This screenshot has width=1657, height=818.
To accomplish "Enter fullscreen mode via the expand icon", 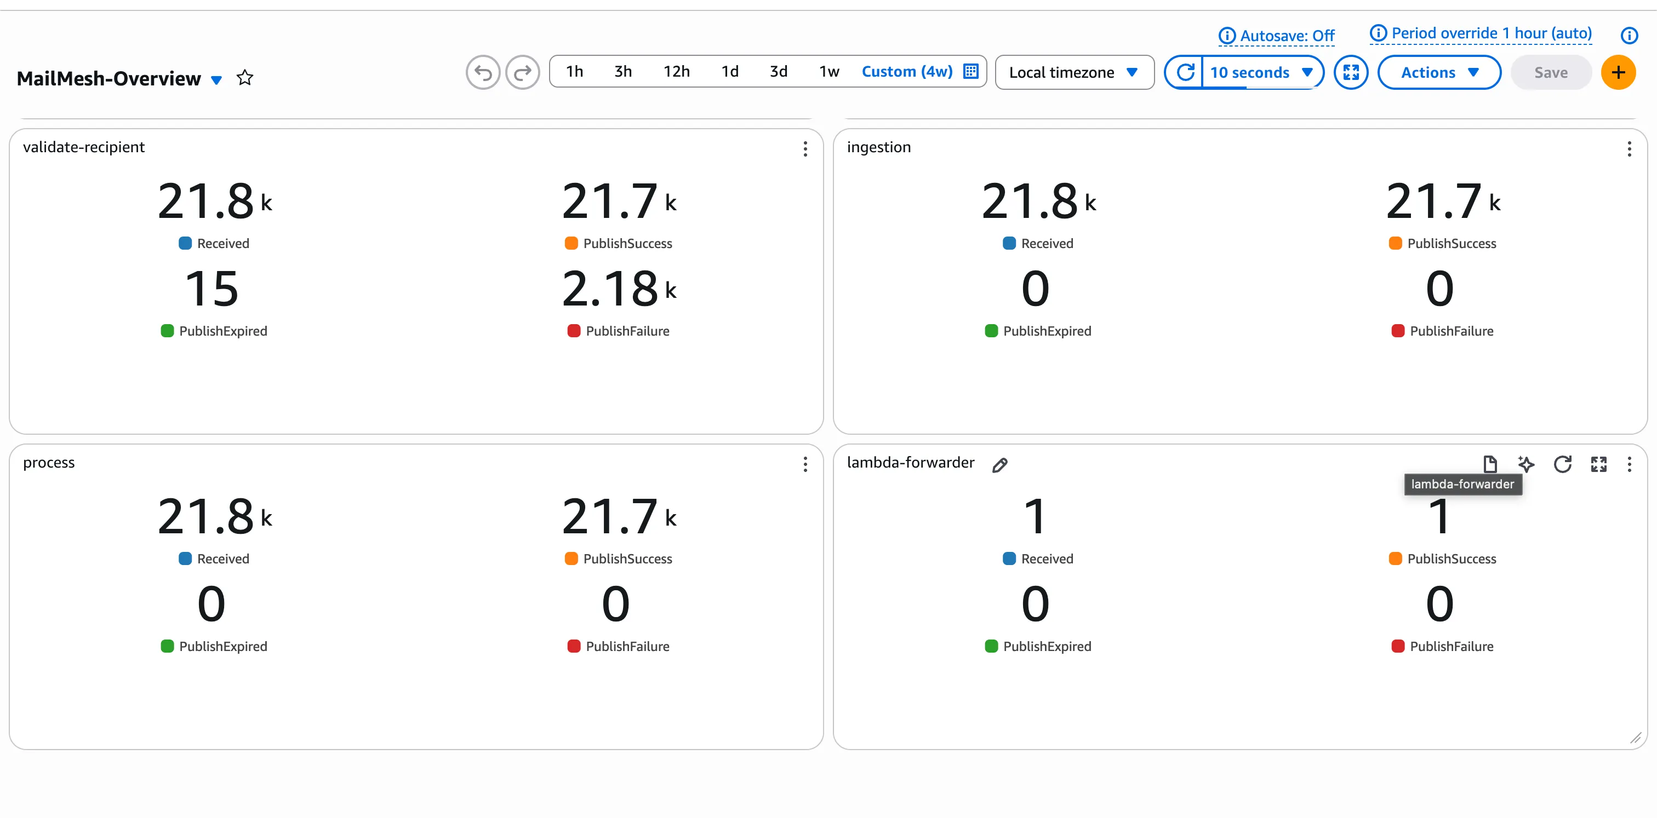I will pos(1351,72).
